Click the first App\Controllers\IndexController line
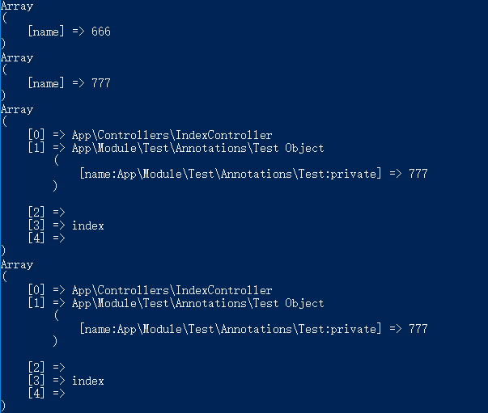This screenshot has width=488, height=413. [172, 135]
